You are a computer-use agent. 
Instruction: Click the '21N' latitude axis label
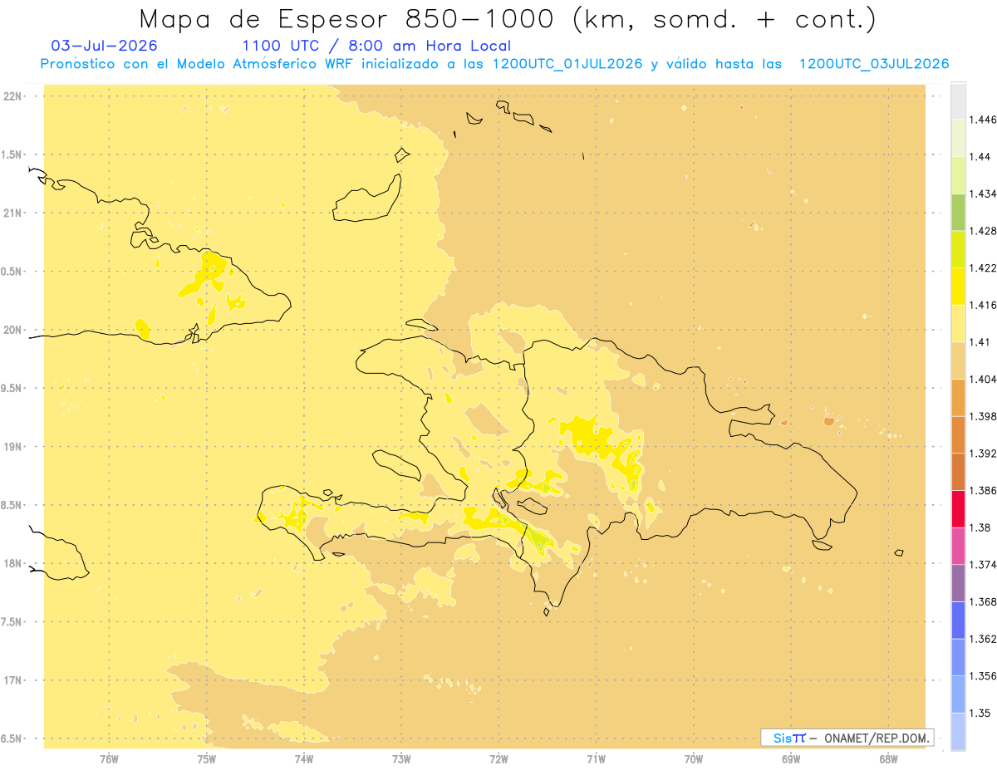[12, 213]
